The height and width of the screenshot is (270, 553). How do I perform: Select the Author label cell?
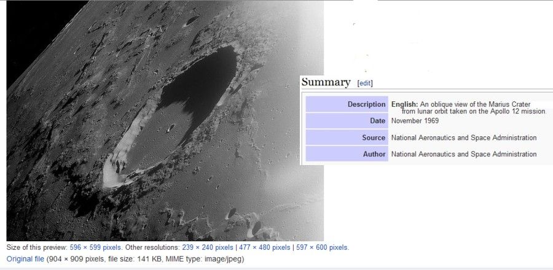point(347,154)
